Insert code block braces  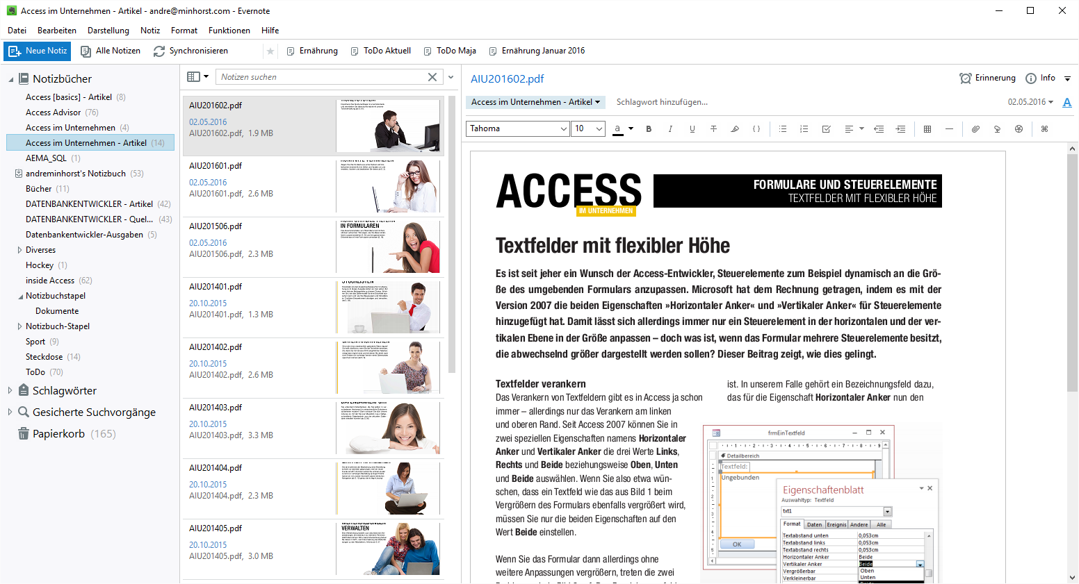pos(756,129)
